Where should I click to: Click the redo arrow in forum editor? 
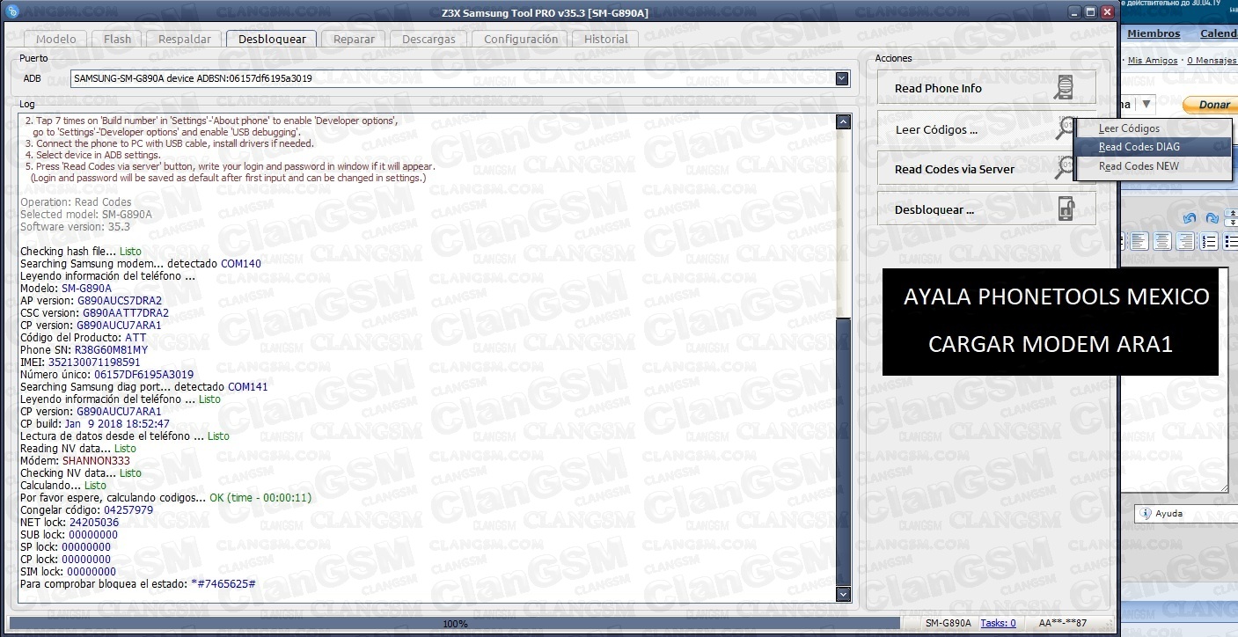click(1212, 218)
